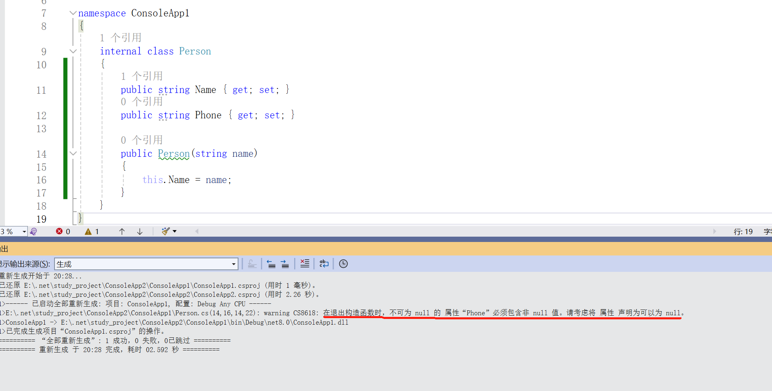Open code cleanup options dropdown arrow
The width and height of the screenshot is (772, 391).
click(175, 231)
